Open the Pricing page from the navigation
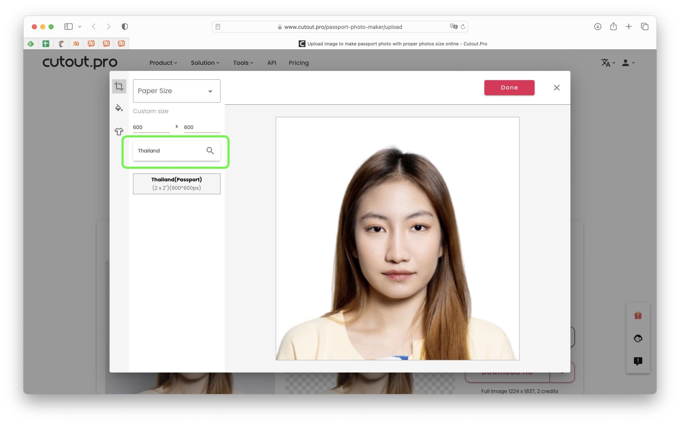This screenshot has height=425, width=680. tap(298, 63)
